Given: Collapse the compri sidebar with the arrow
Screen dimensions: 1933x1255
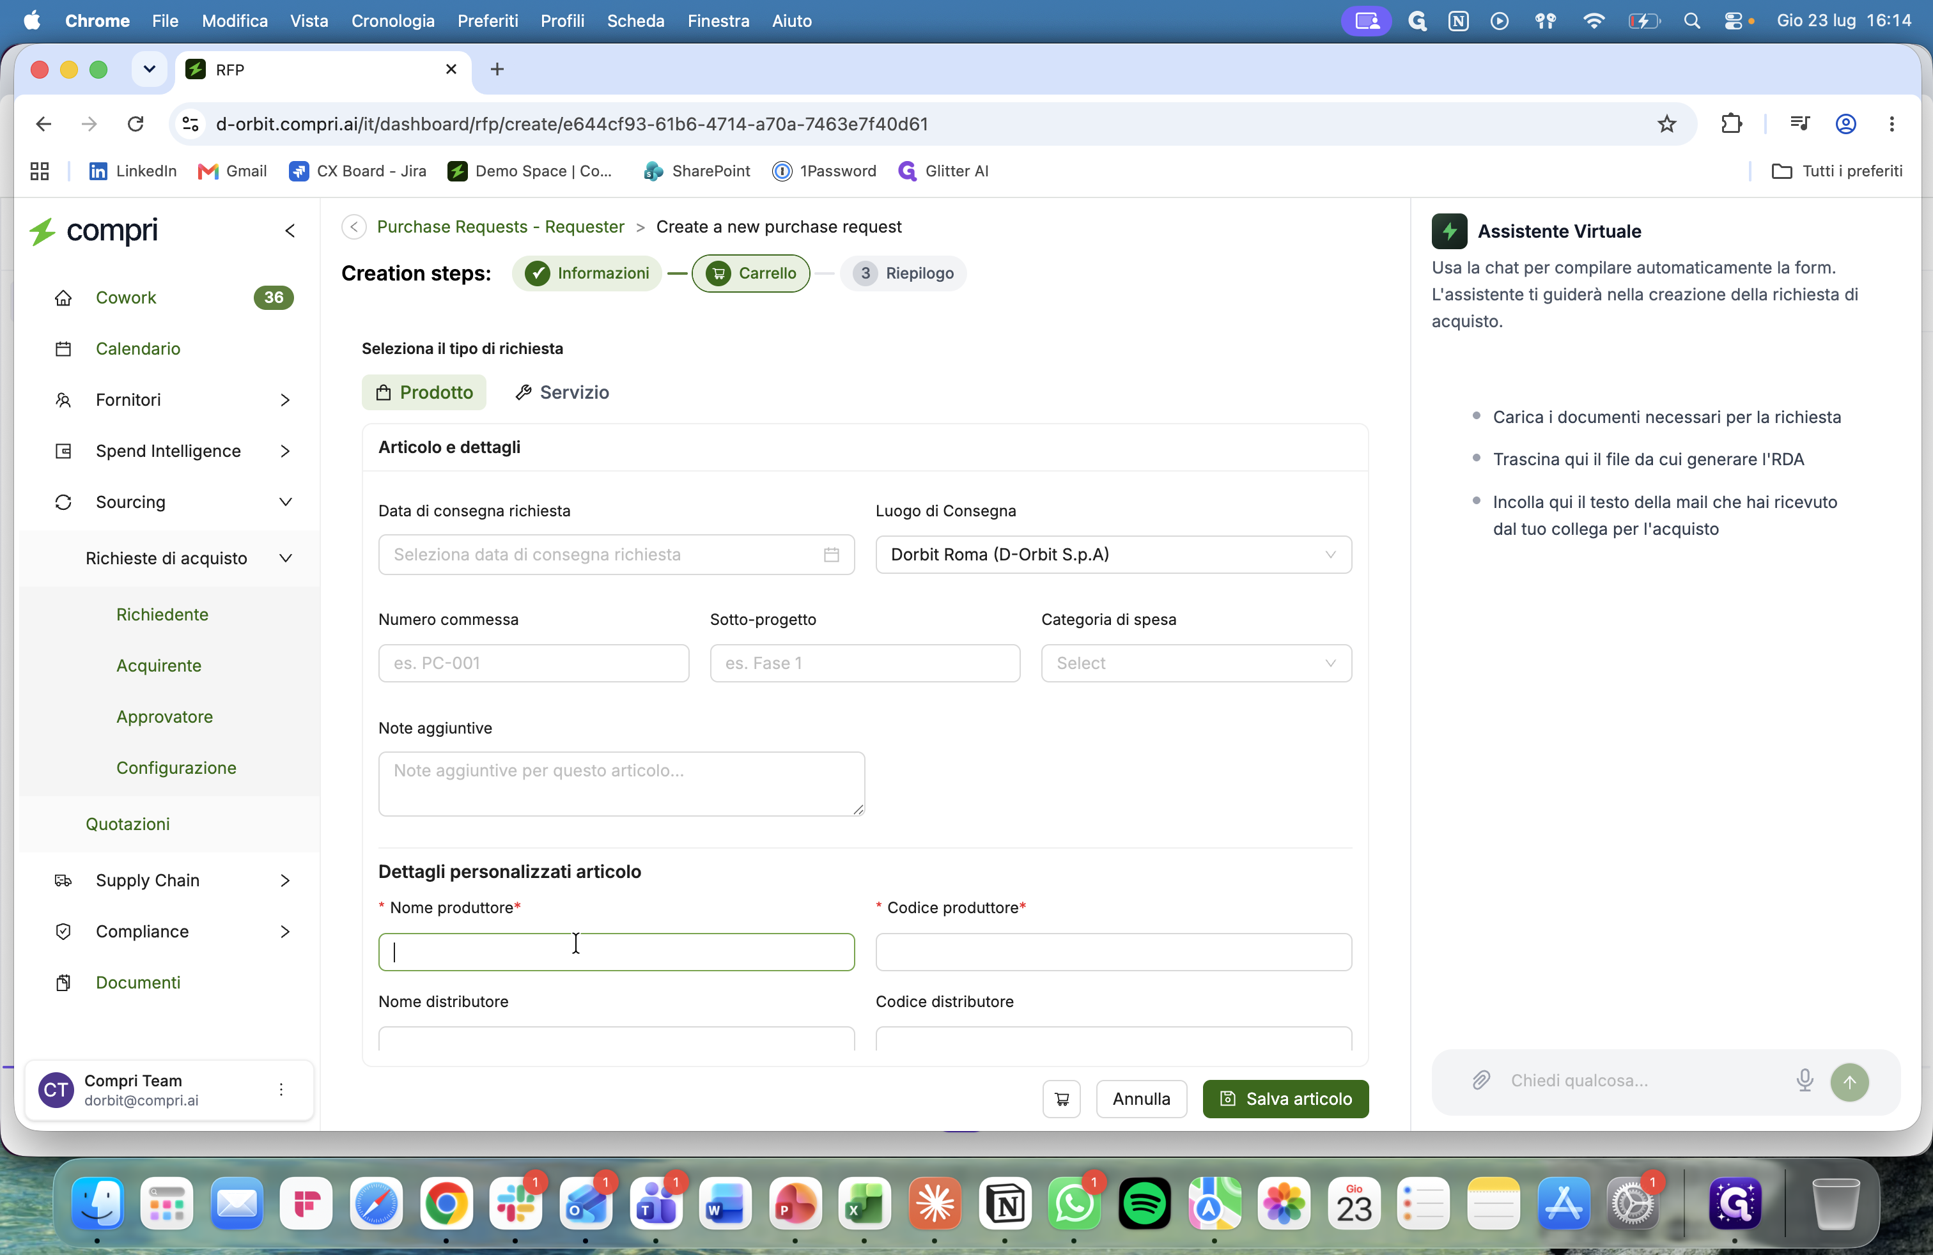Looking at the screenshot, I should [290, 231].
